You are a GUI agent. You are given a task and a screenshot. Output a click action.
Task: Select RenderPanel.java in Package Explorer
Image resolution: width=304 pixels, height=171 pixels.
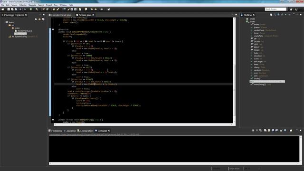(x=23, y=31)
